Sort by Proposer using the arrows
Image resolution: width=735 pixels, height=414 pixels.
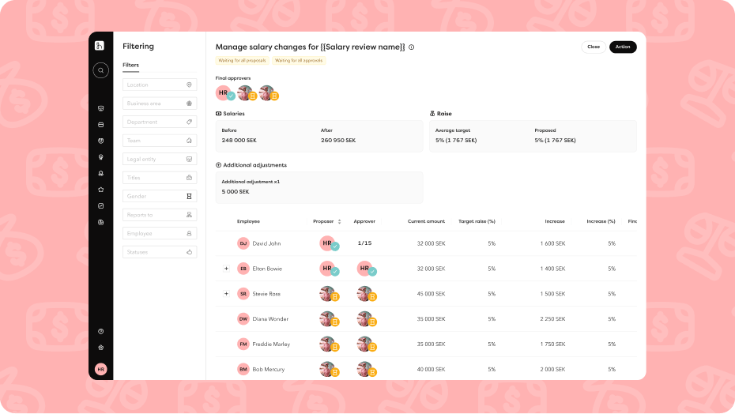click(339, 221)
